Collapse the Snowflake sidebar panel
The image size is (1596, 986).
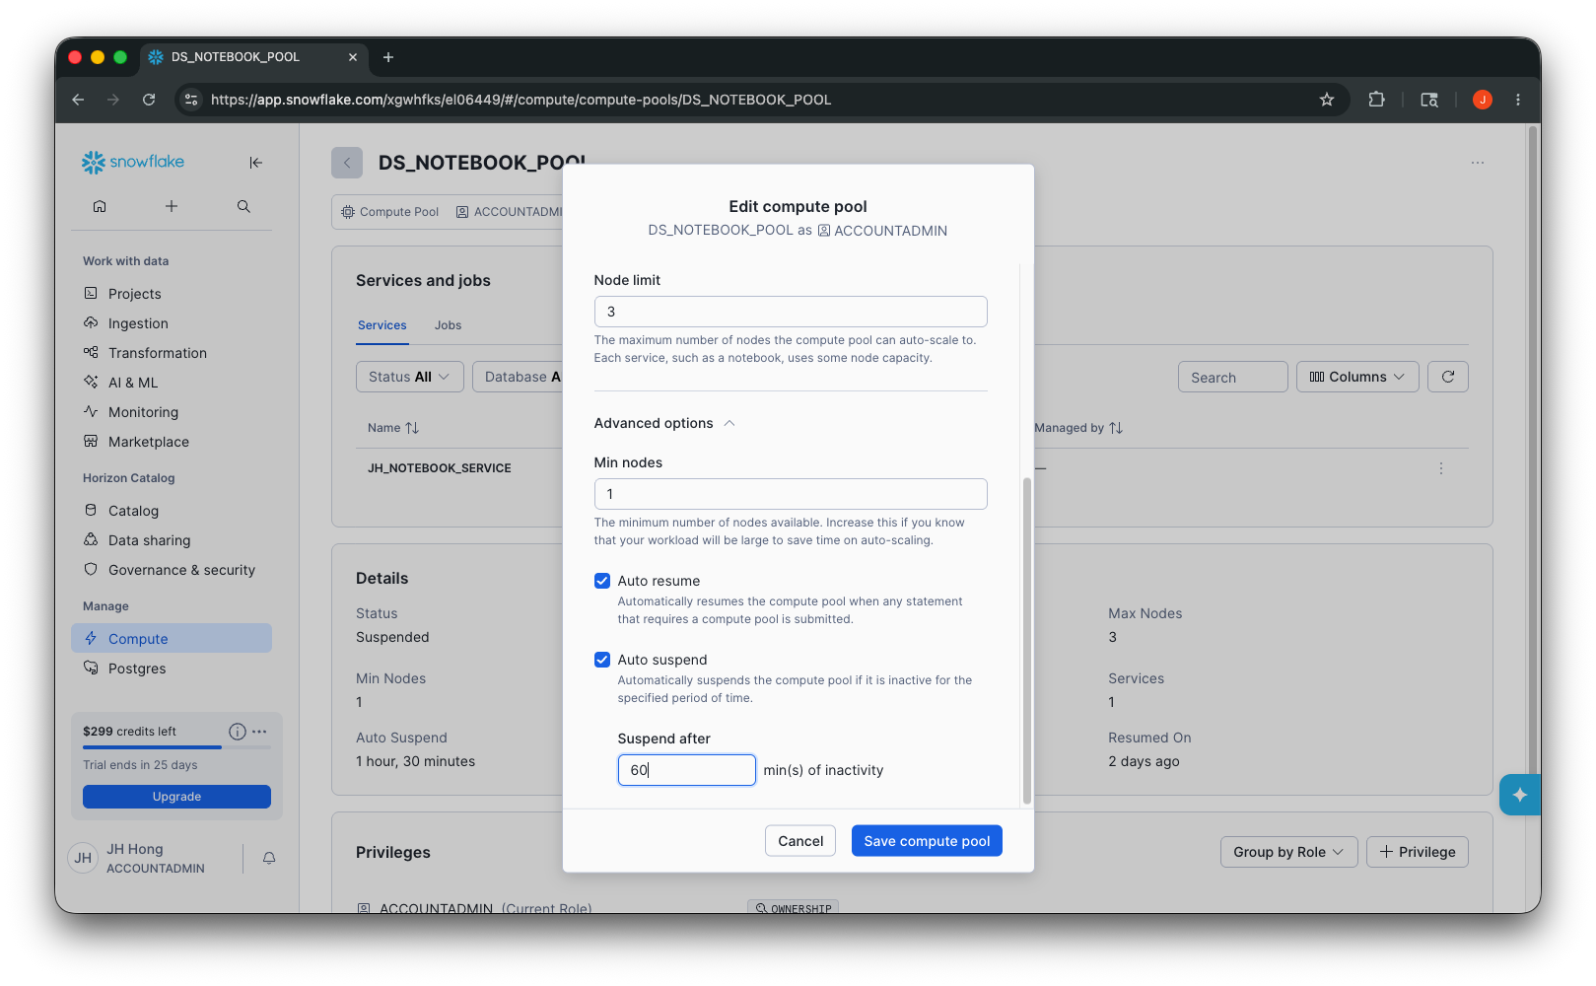click(x=255, y=163)
